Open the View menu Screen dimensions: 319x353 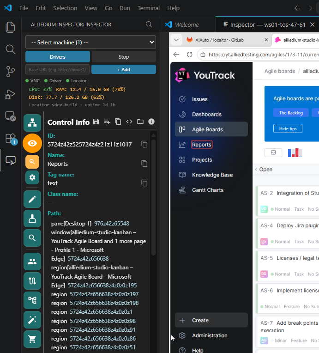(x=91, y=8)
